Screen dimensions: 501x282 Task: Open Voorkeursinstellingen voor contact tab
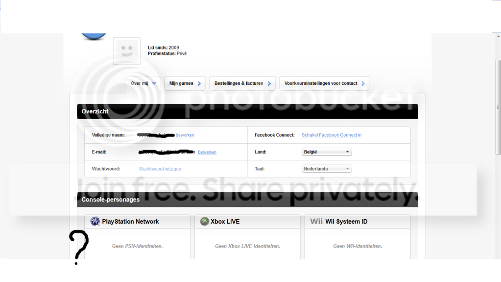[x=324, y=83]
